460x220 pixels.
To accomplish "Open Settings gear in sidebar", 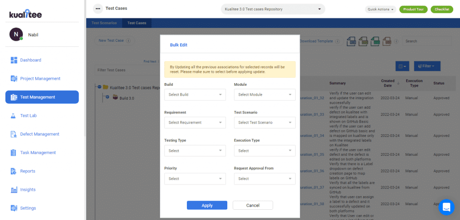I will [x=14, y=208].
